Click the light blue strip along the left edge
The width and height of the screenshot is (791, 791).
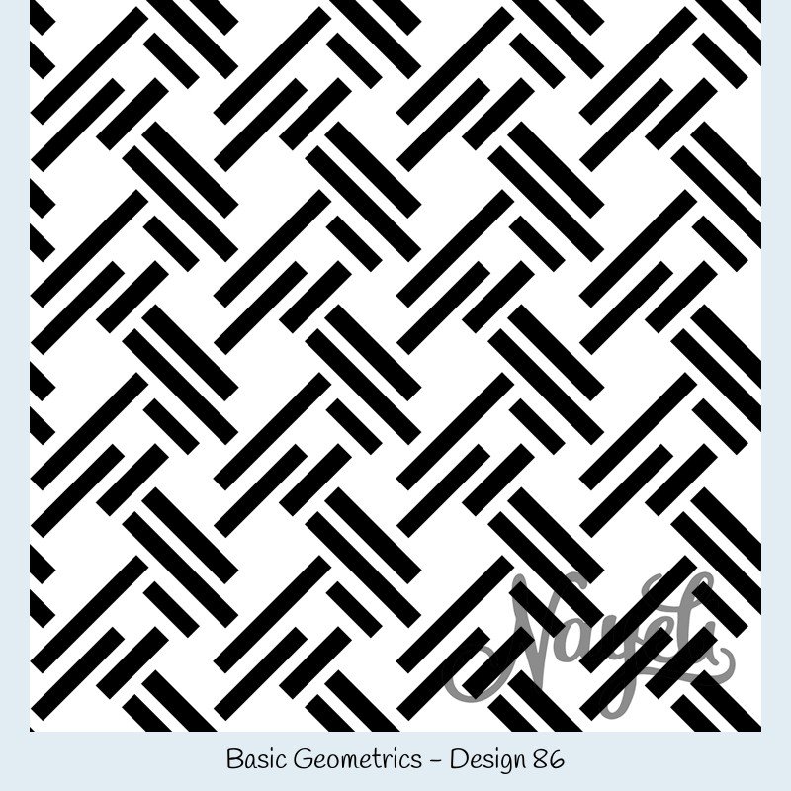coord(15,366)
